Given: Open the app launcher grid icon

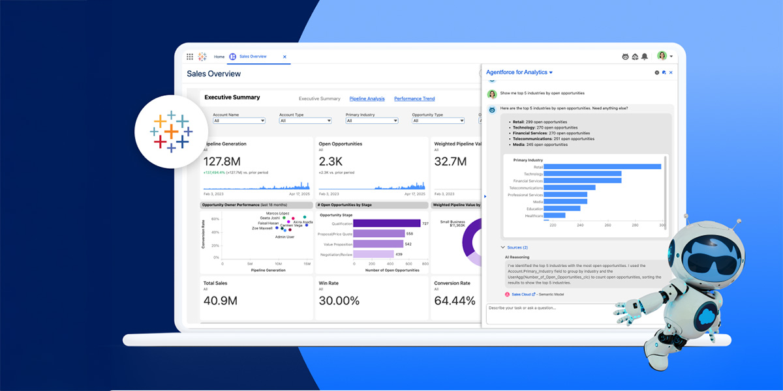Looking at the screenshot, I should pyautogui.click(x=190, y=57).
